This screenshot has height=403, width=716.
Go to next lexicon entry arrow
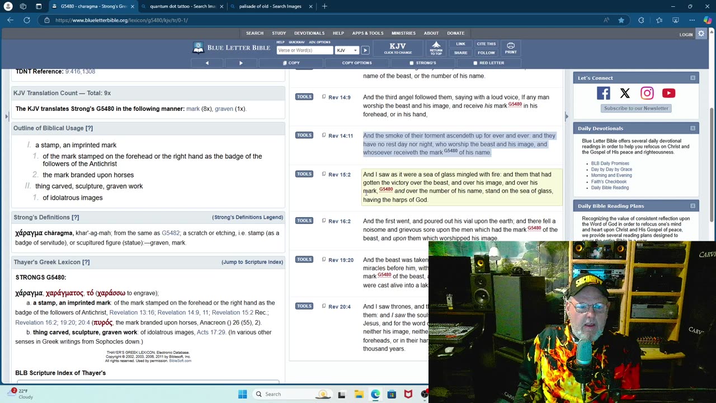tap(241, 63)
